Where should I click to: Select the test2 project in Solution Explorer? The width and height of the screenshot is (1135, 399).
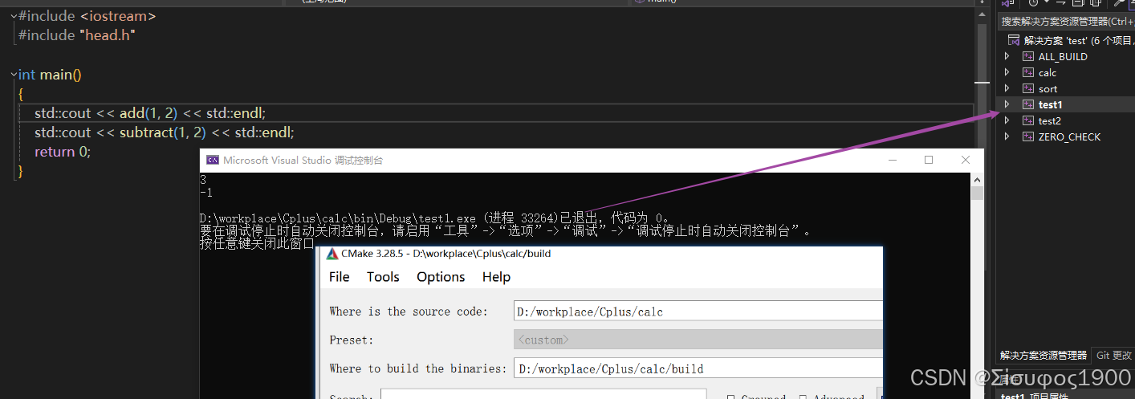click(1049, 121)
